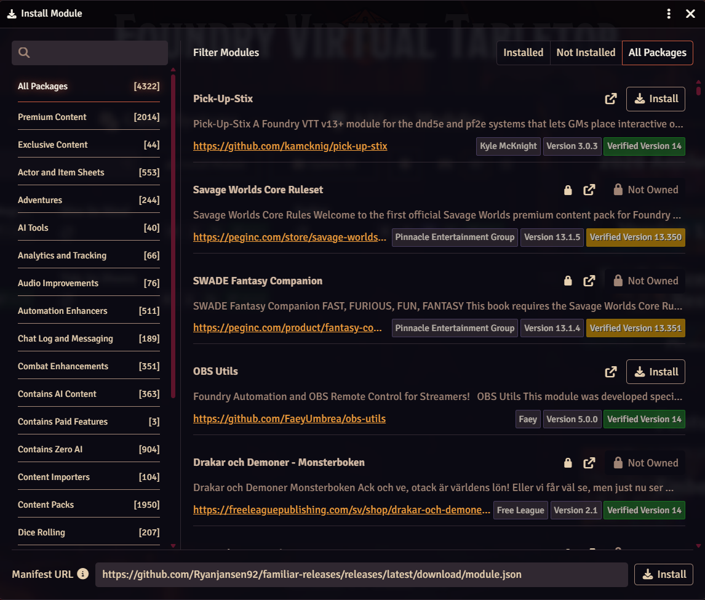Filter by Dice Rolling category
705x600 pixels.
(x=89, y=532)
